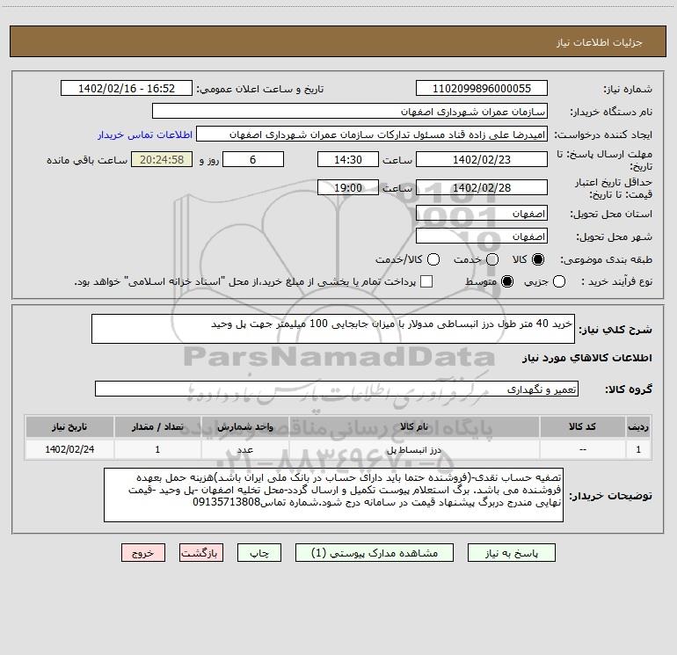Click response deadline time 14:30
The image size is (677, 655).
pos(348,159)
